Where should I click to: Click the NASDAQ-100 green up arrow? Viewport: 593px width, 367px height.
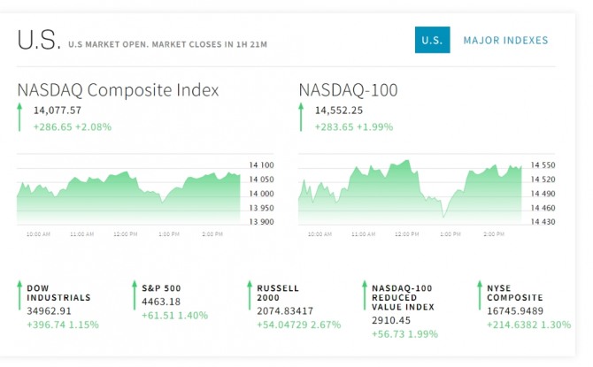(301, 118)
